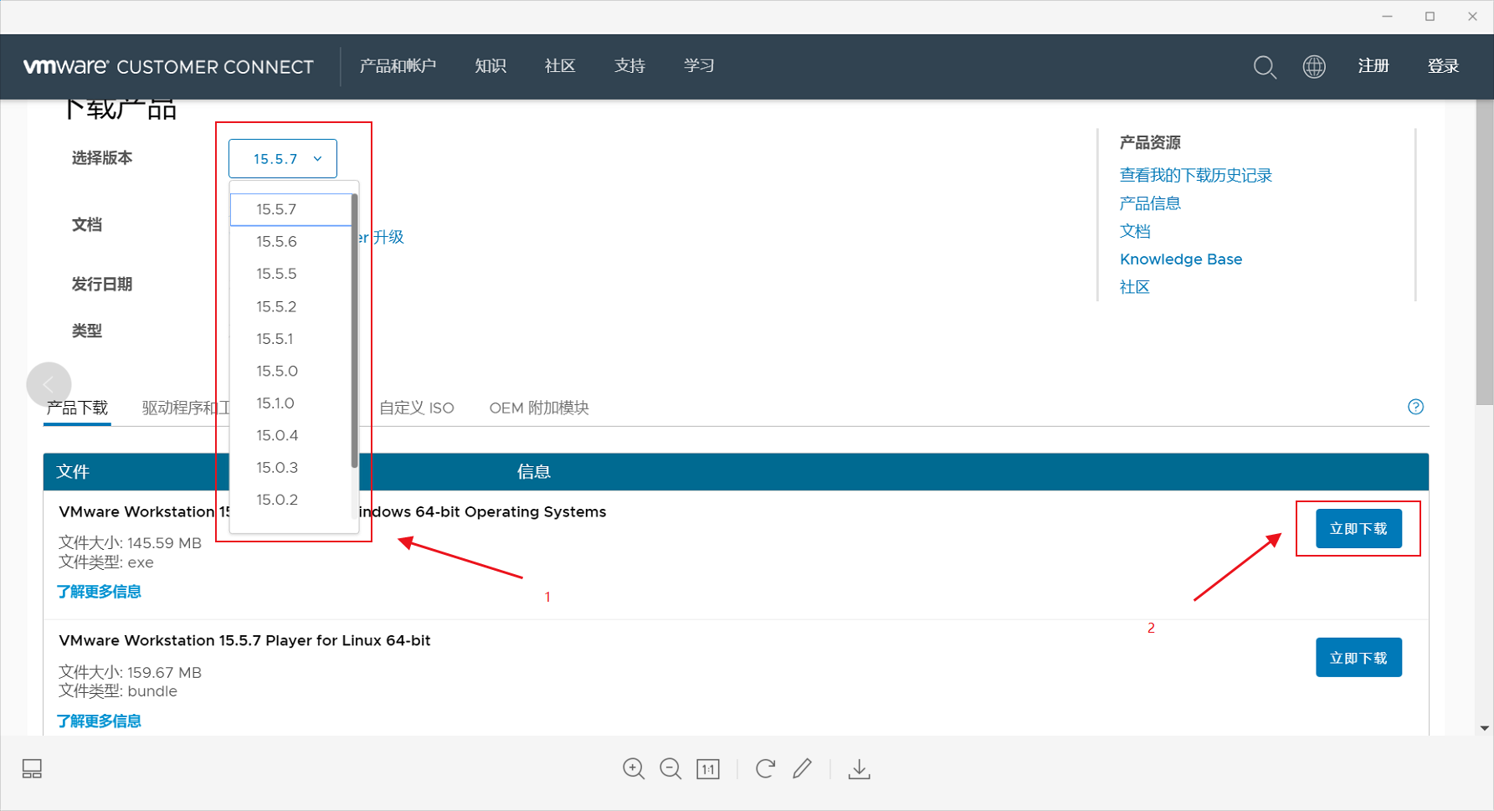Open the 文档 resource link
The height and width of the screenshot is (811, 1494).
[x=1135, y=231]
